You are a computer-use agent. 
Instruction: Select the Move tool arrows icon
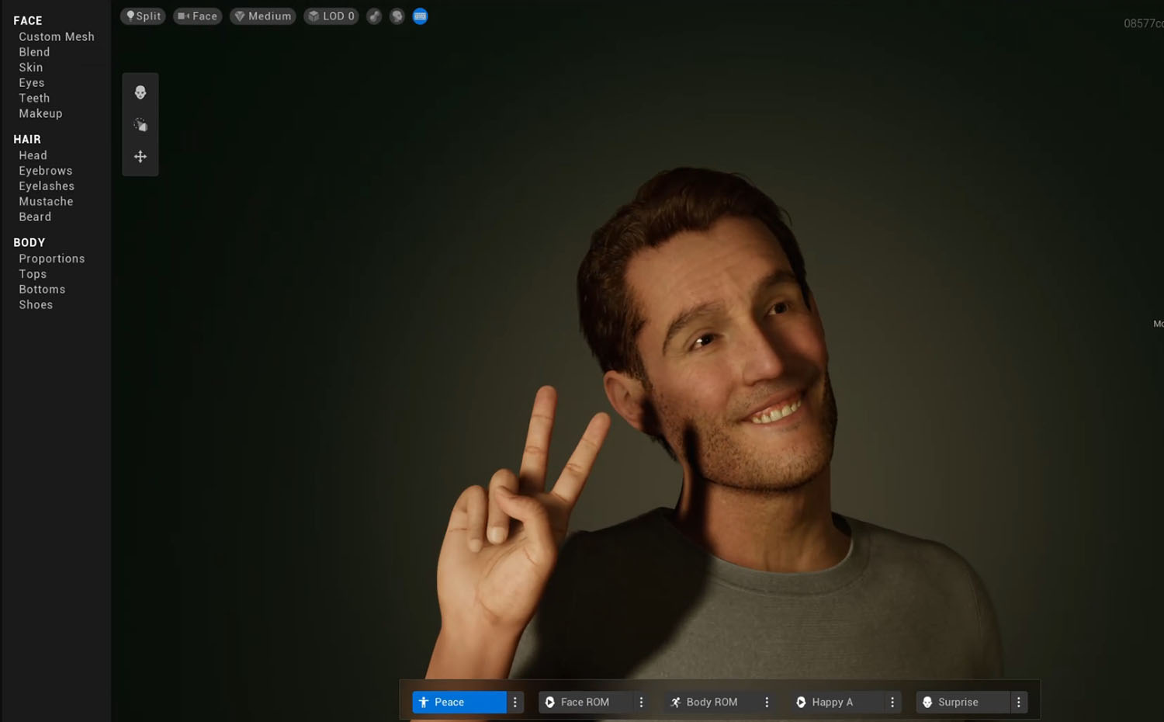140,157
